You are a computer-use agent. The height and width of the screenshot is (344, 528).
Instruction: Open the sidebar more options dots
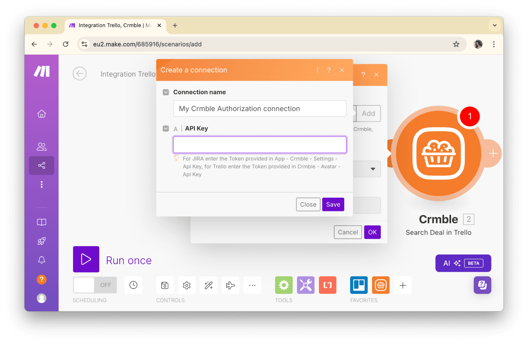[41, 184]
